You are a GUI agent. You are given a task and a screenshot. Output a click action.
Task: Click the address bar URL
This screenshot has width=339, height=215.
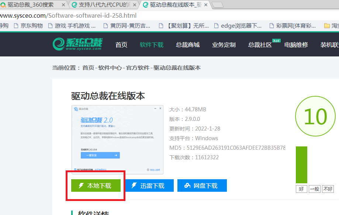(x=68, y=15)
